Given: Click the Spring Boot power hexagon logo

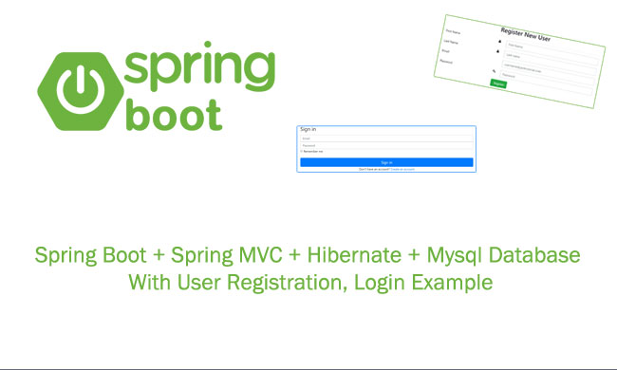Looking at the screenshot, I should tap(81, 91).
